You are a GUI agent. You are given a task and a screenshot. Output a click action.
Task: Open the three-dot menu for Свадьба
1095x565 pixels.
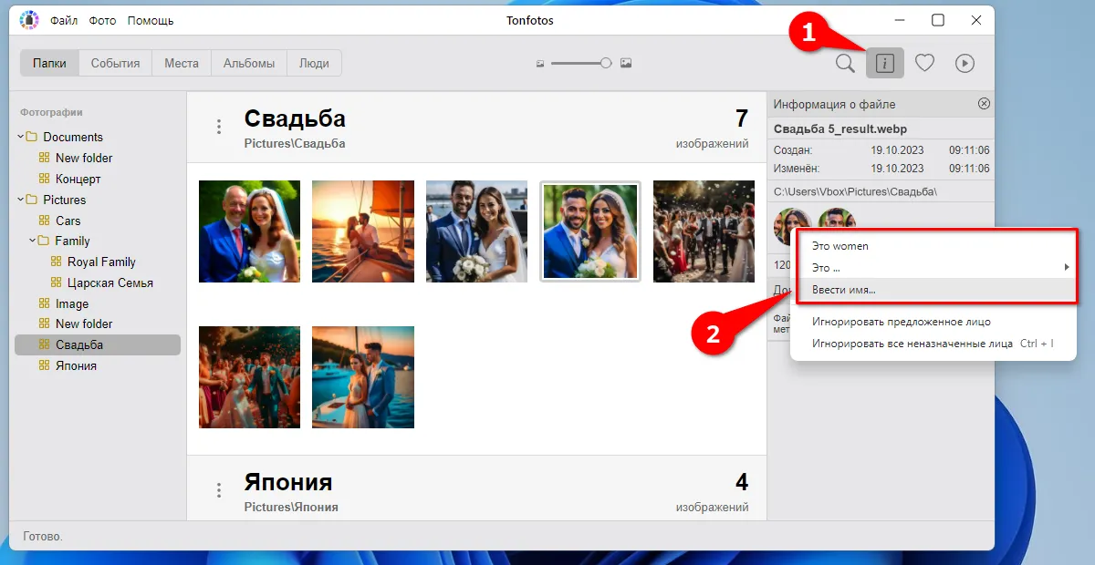point(219,127)
